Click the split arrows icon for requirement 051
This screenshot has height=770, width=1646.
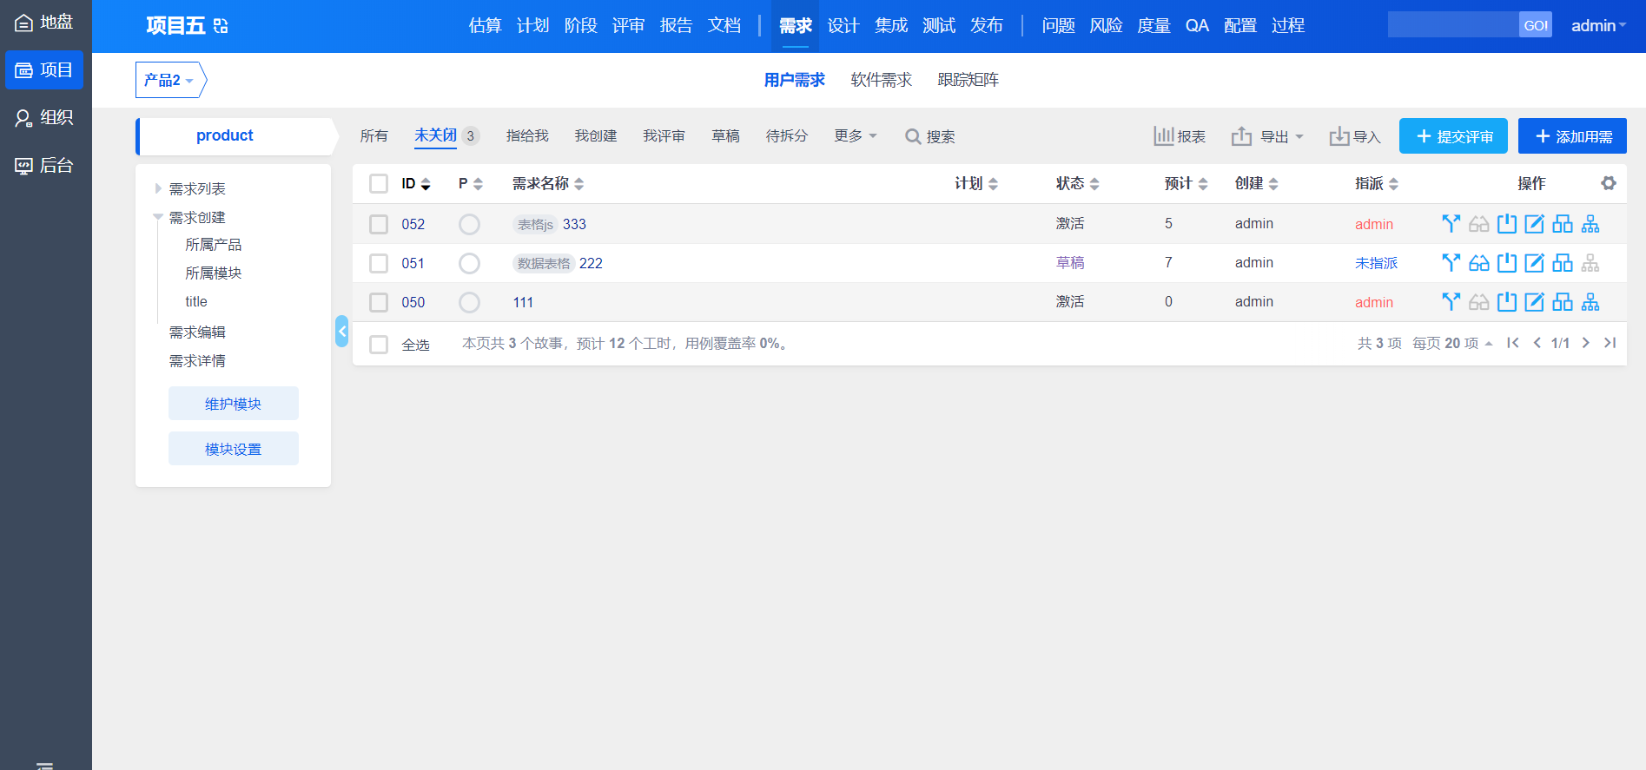1451,263
